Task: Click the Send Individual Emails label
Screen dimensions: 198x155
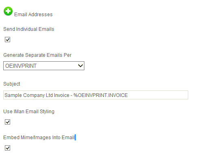Action: pyautogui.click(x=29, y=29)
